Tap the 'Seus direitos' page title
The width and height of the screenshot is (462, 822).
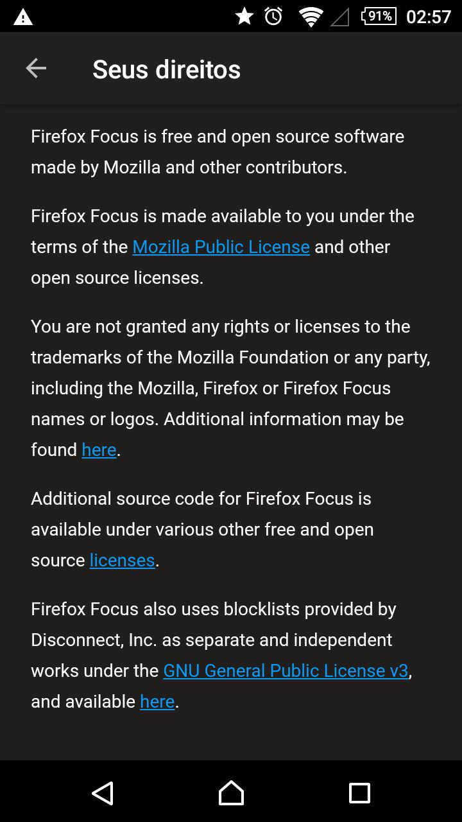(x=166, y=69)
